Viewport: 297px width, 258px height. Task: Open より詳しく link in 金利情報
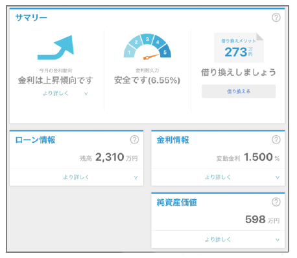218,177
